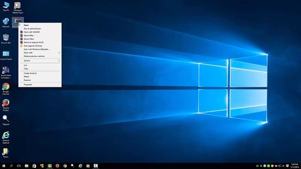Expand the Send to submenu arrow
Image resolution: width=301 pixels, height=169 pixels.
[x=59, y=61]
